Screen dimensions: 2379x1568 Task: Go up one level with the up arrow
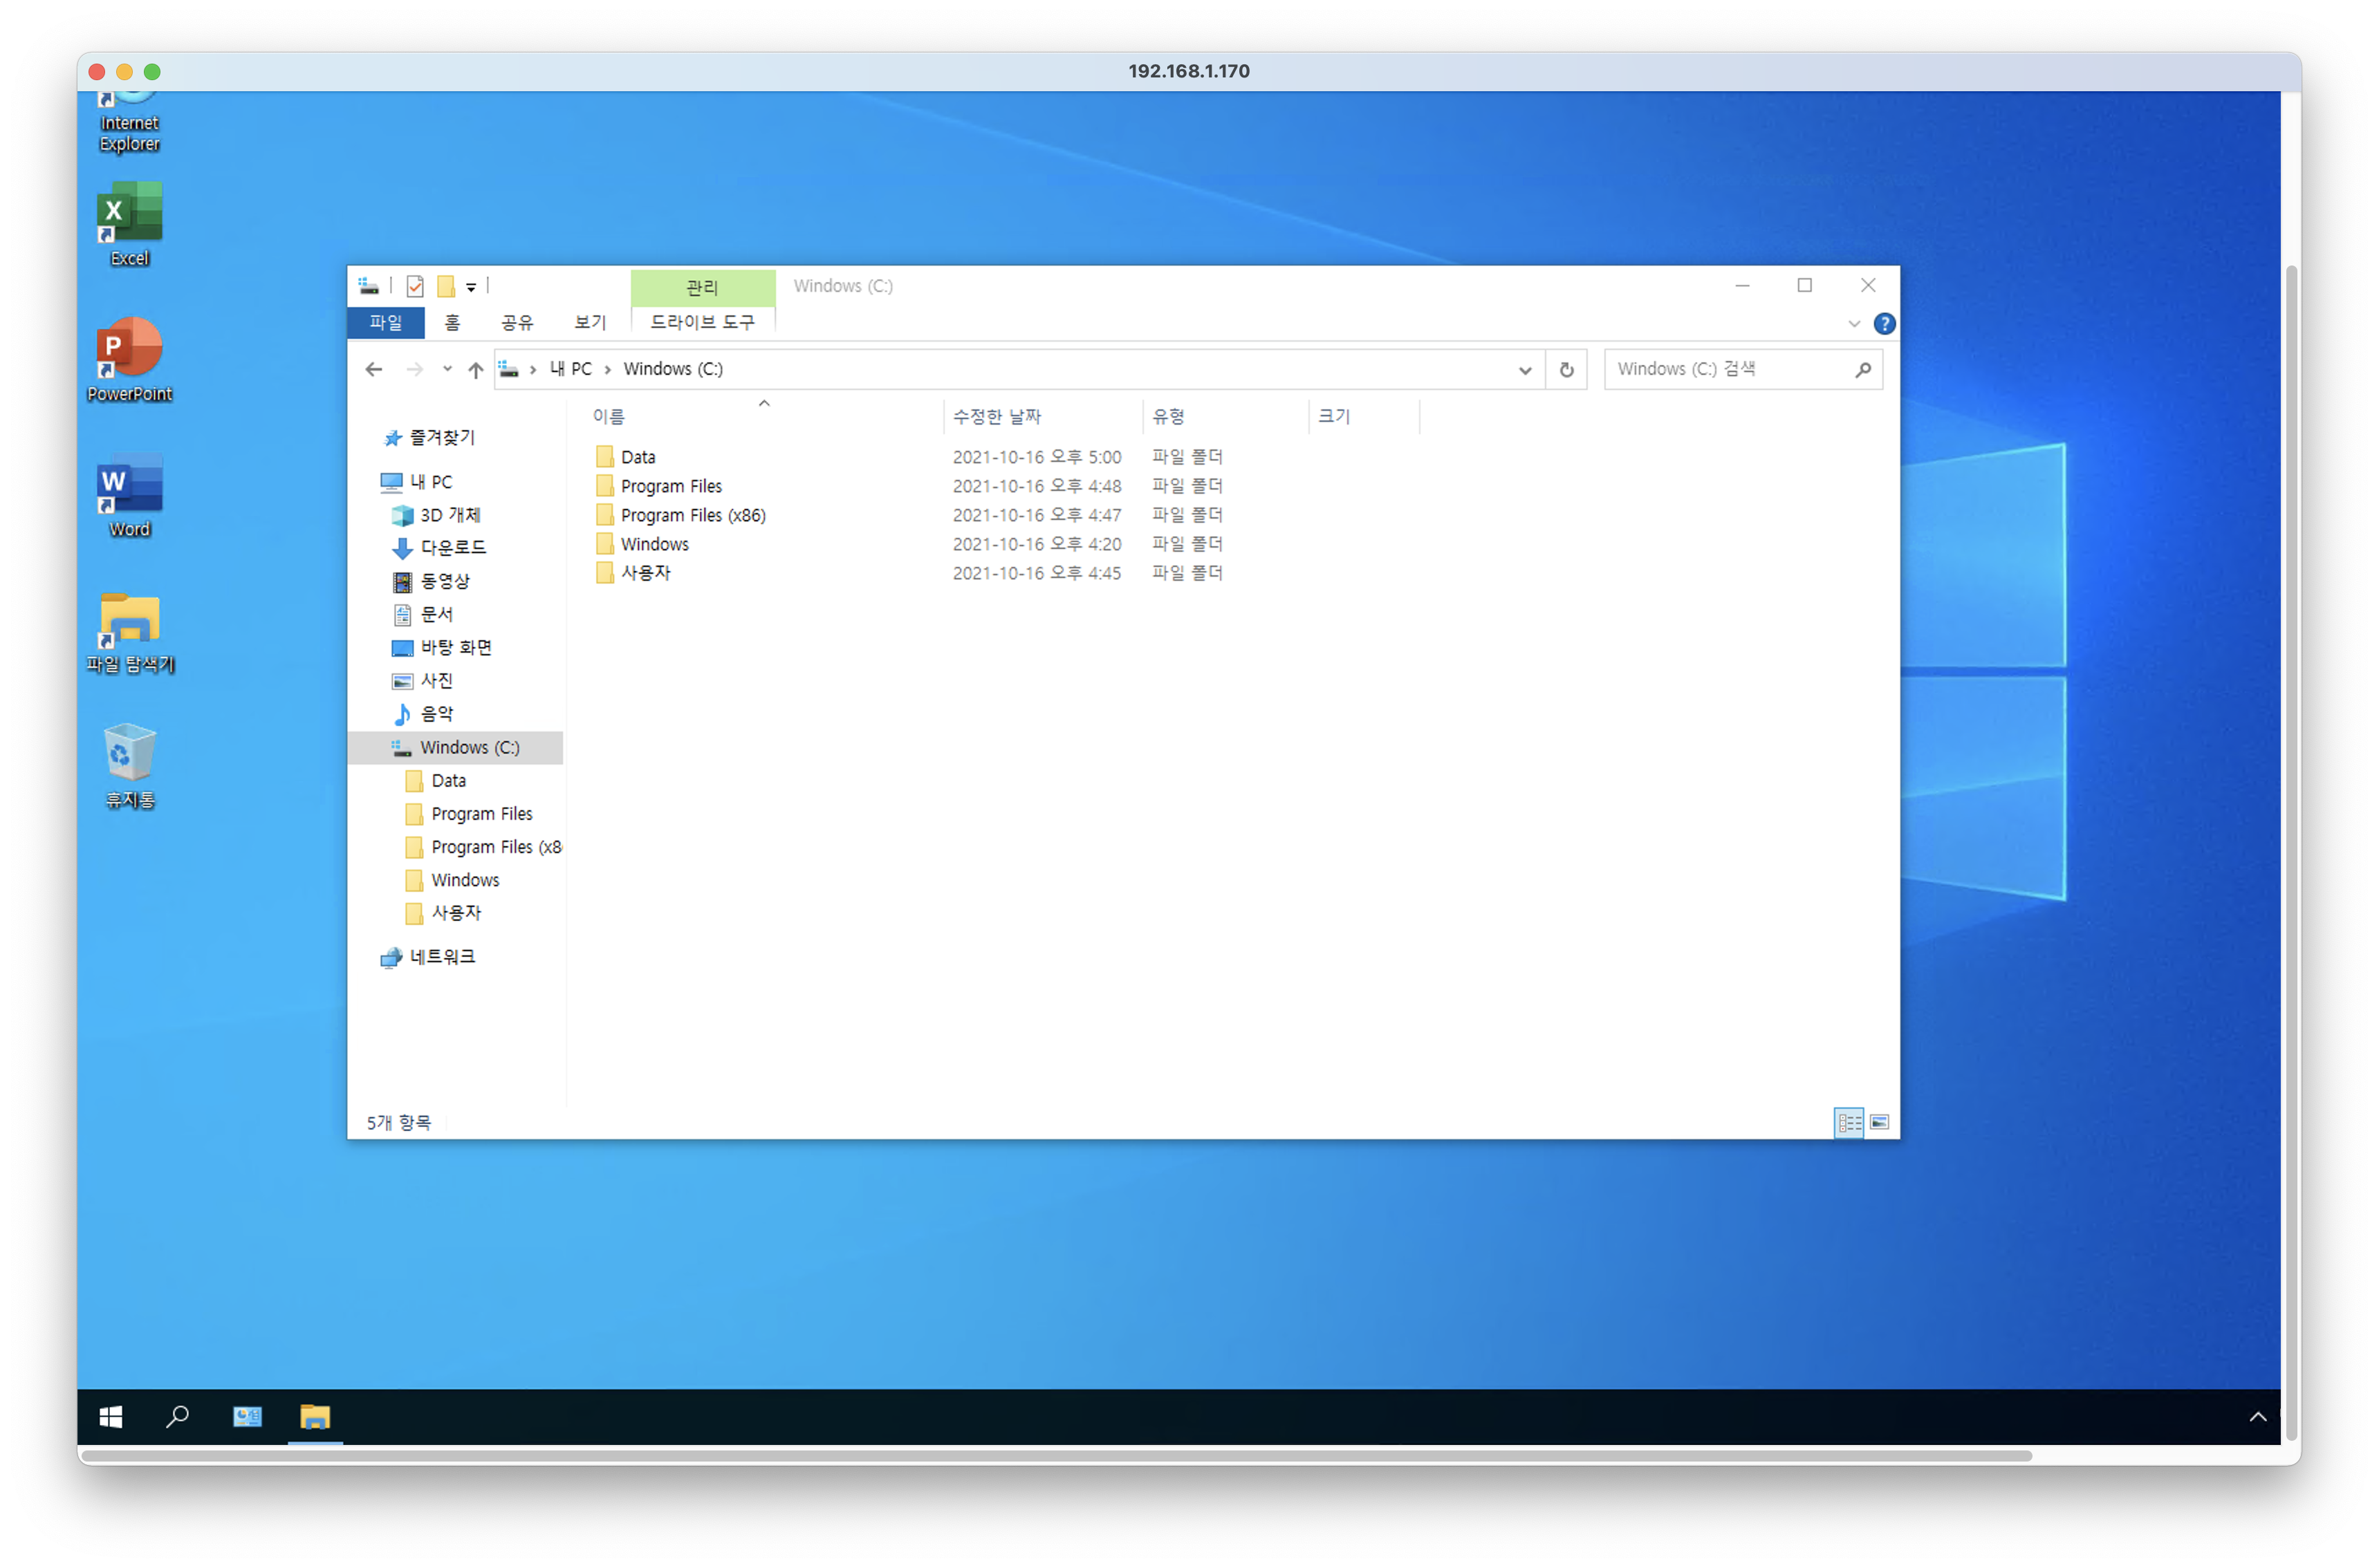tap(476, 370)
